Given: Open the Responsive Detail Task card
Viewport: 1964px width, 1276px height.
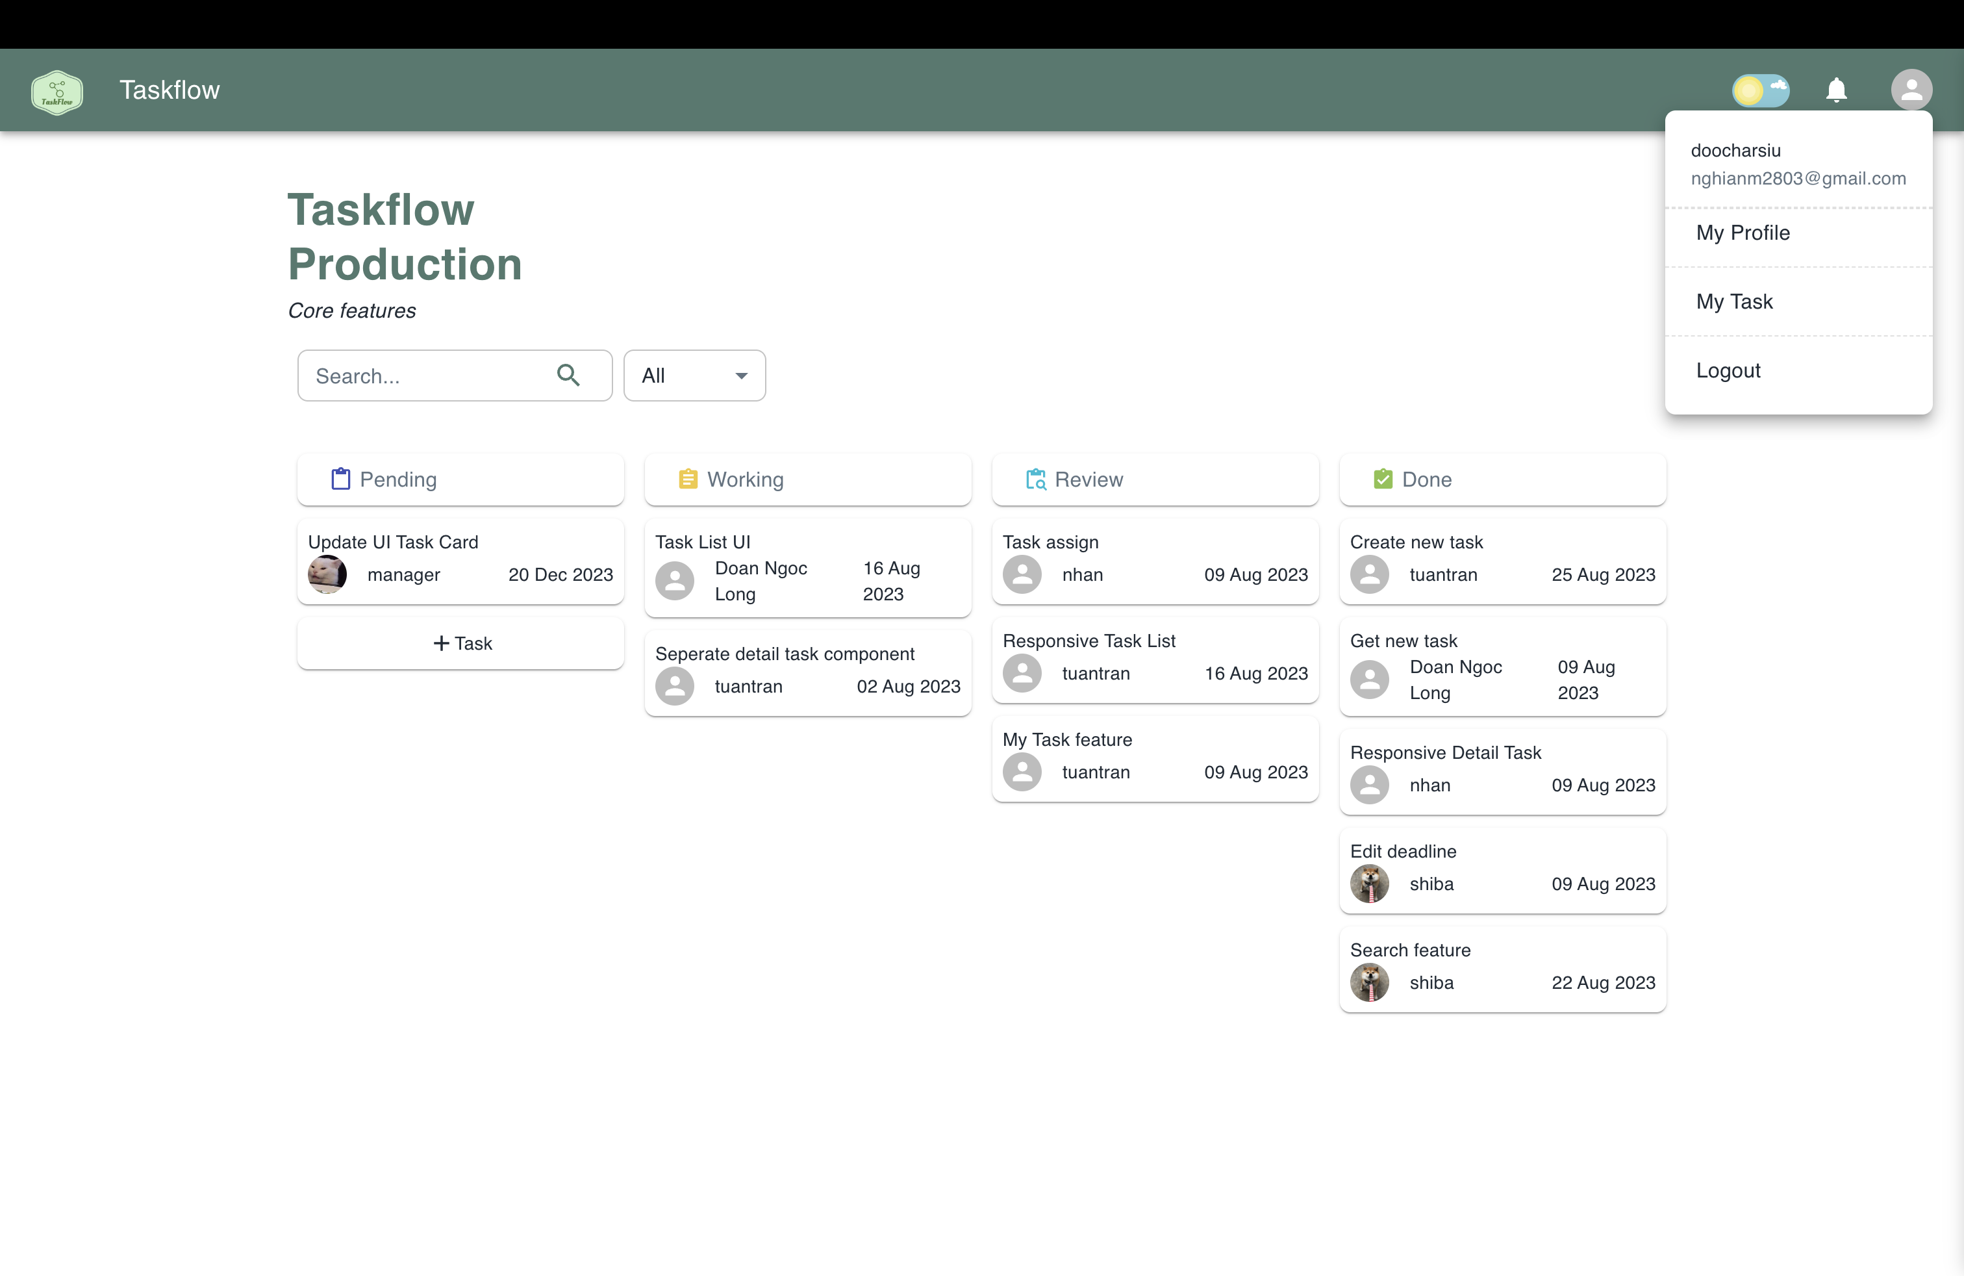Looking at the screenshot, I should (x=1503, y=772).
